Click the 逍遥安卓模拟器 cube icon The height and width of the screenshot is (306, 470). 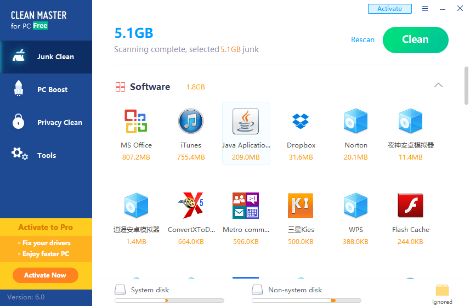click(136, 205)
